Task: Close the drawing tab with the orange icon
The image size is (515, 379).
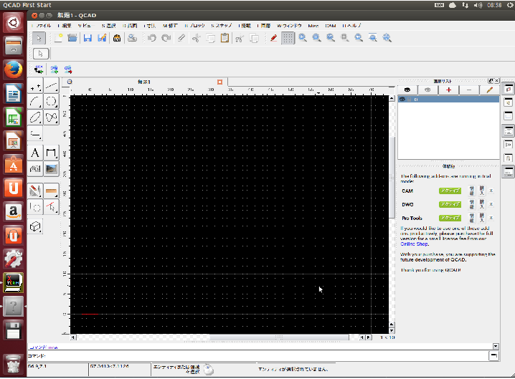Action: point(219,82)
